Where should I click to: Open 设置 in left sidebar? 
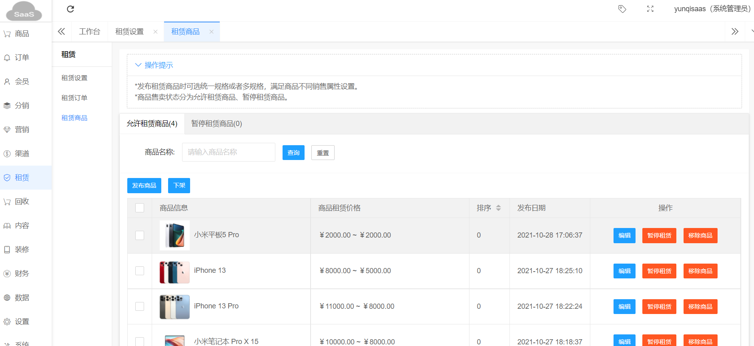[26, 322]
